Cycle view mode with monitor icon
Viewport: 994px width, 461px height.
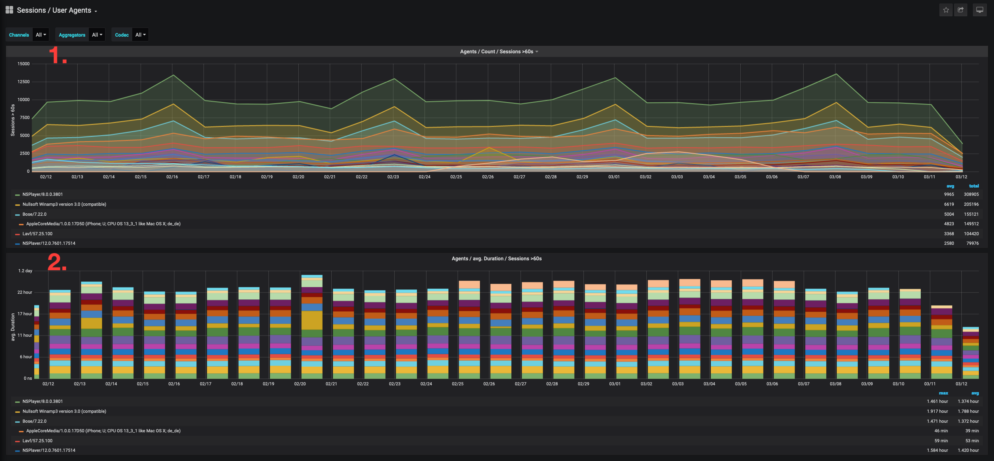click(980, 10)
